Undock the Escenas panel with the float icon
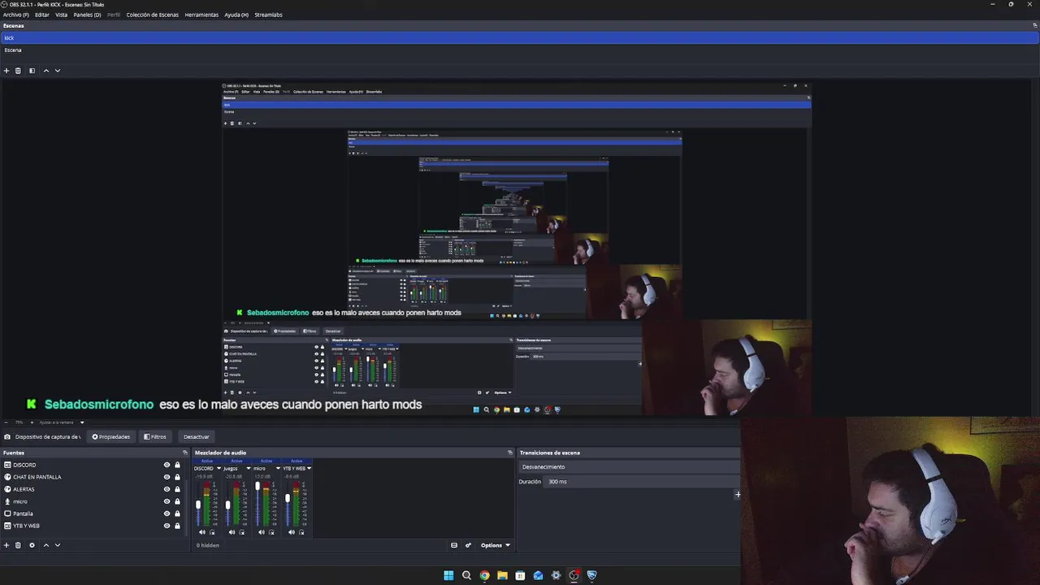 pyautogui.click(x=1035, y=25)
